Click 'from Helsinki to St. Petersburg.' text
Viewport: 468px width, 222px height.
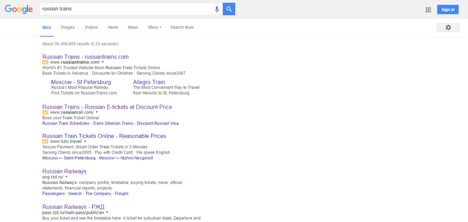pos(162,93)
